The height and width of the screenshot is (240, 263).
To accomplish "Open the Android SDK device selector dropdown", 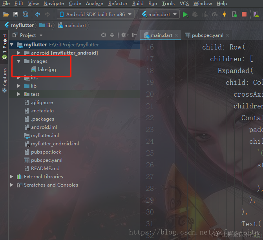I will 96,15.
